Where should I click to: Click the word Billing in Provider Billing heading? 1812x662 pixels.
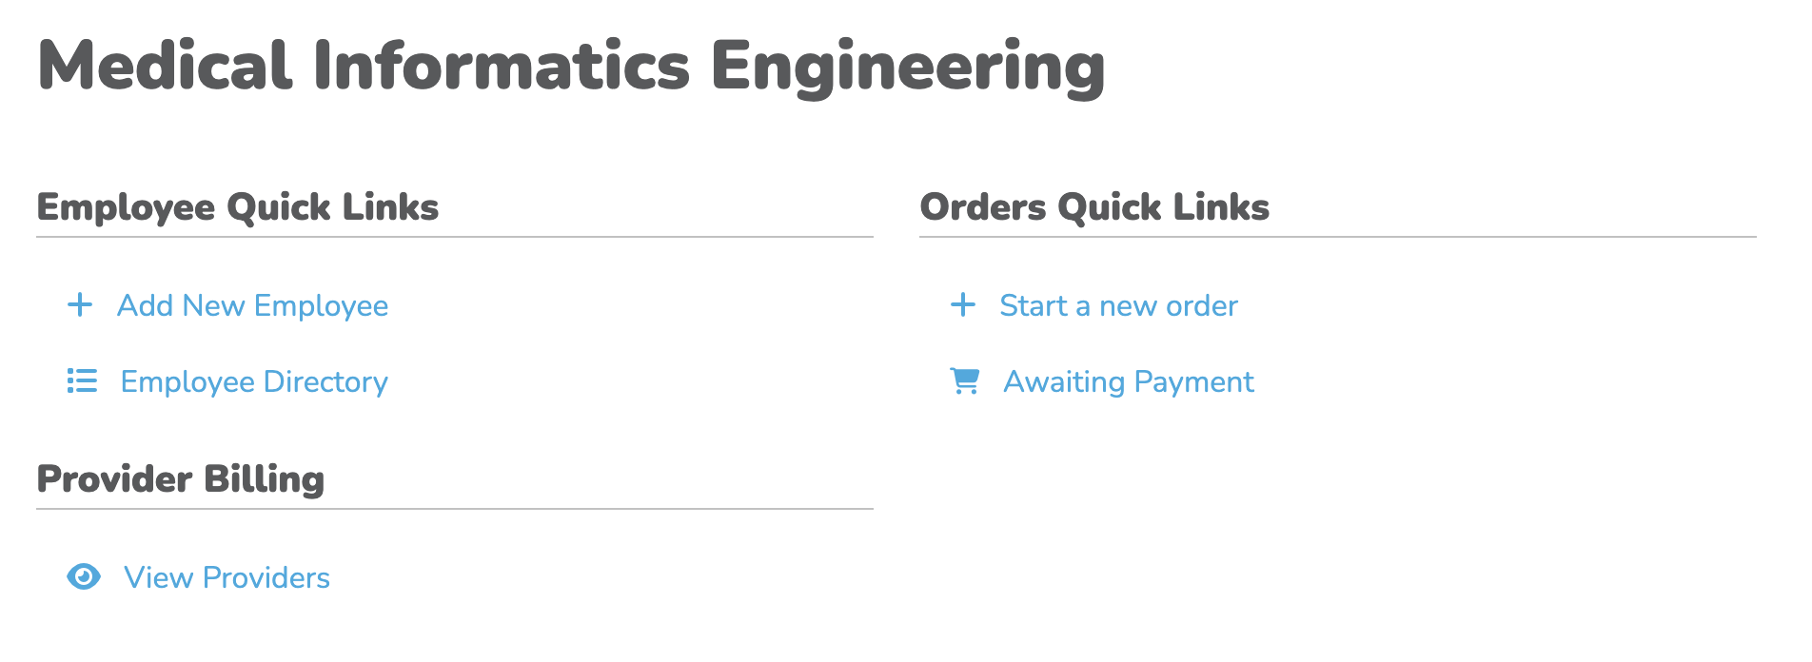[264, 479]
